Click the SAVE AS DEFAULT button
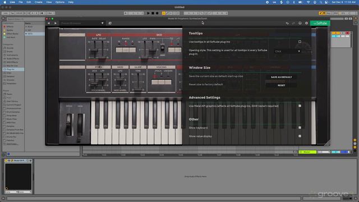The image size is (359, 202). pos(282,77)
